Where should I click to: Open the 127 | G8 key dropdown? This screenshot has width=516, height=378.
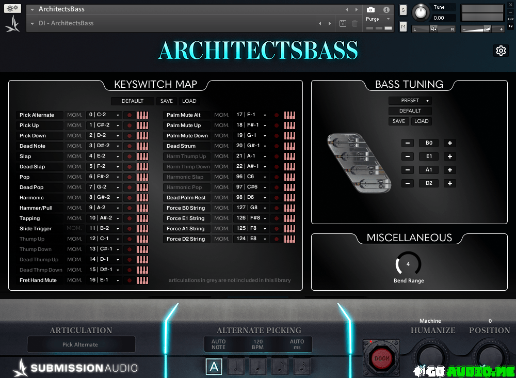(x=251, y=208)
